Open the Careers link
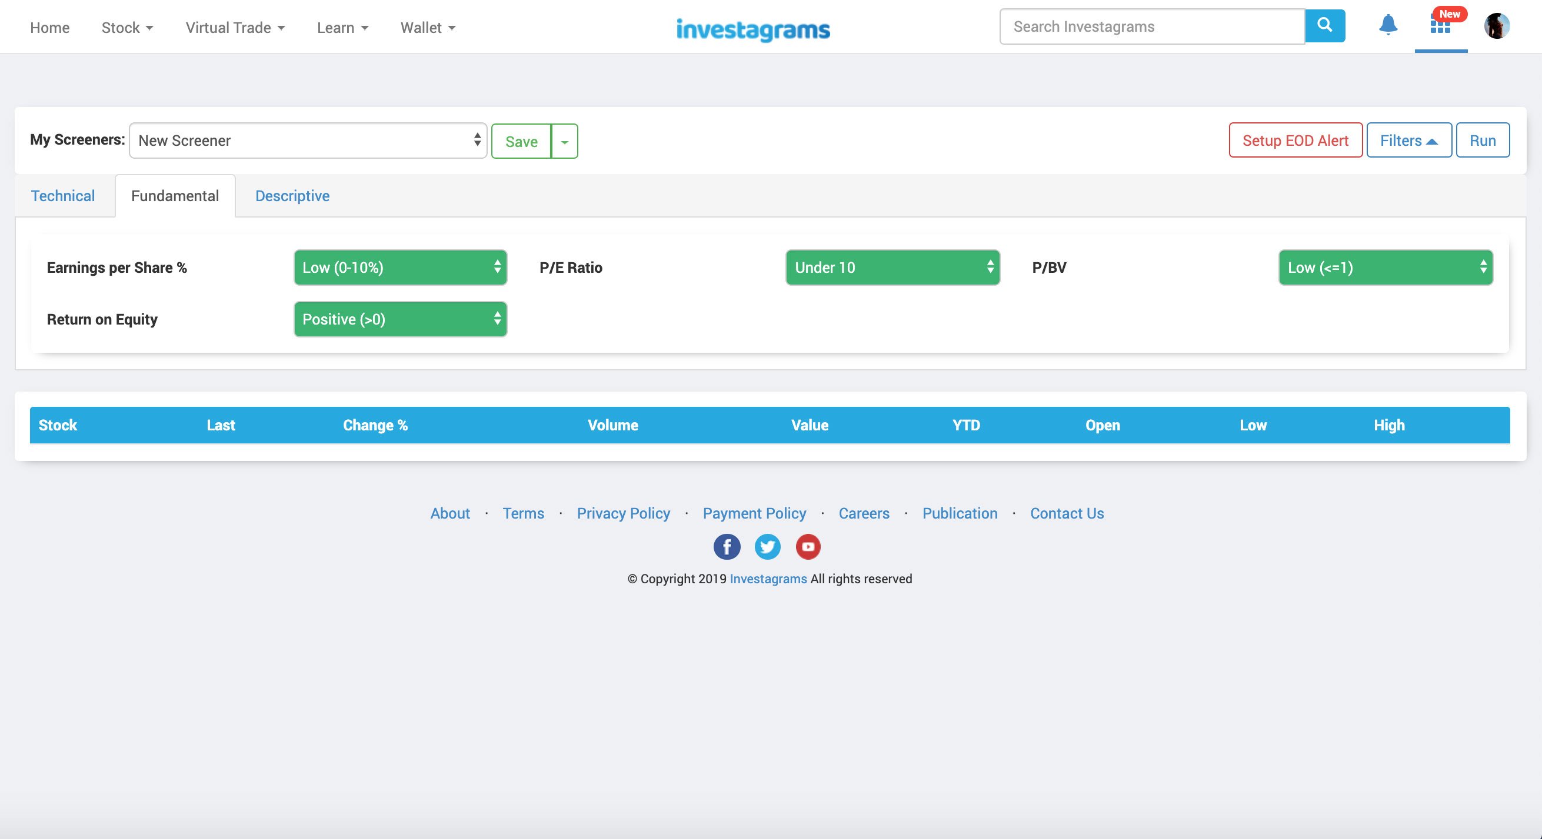This screenshot has width=1542, height=839. (864, 513)
